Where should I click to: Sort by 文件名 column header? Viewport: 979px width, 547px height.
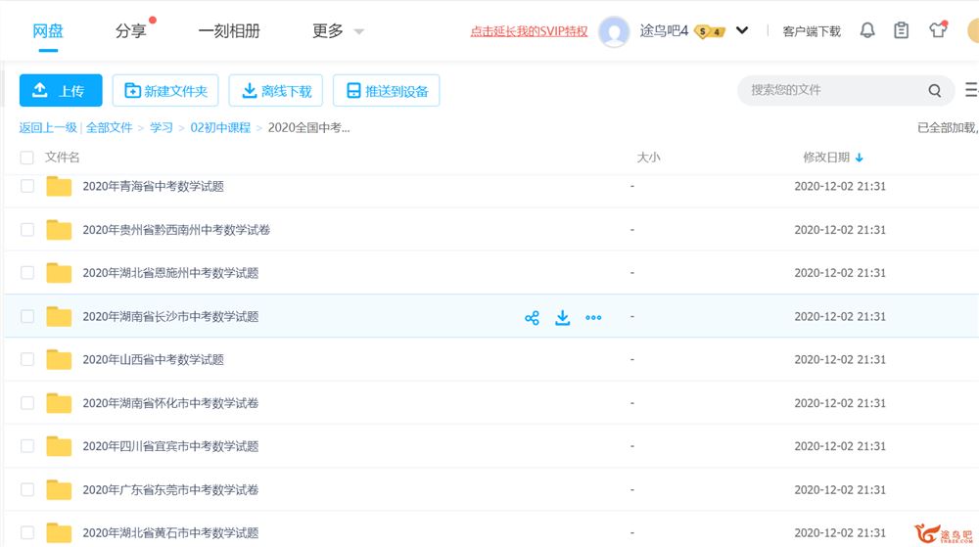[x=62, y=158]
